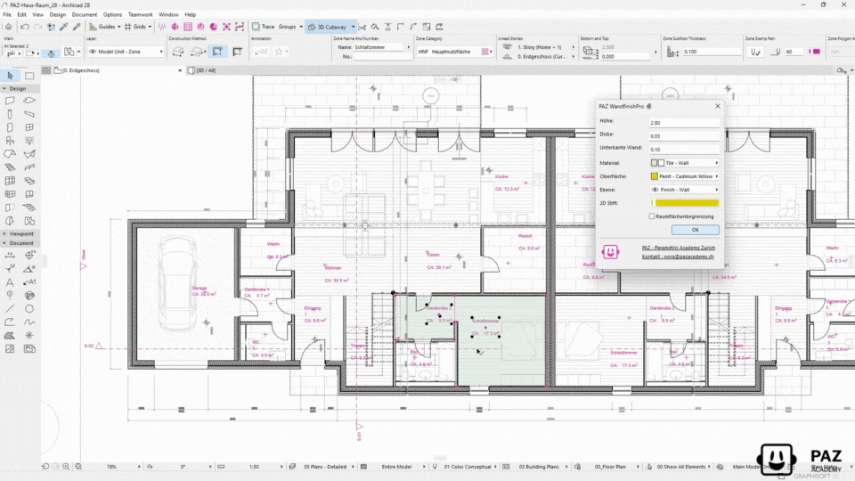Image resolution: width=855 pixels, height=481 pixels.
Task: Select the Line tool
Action: pos(10,309)
